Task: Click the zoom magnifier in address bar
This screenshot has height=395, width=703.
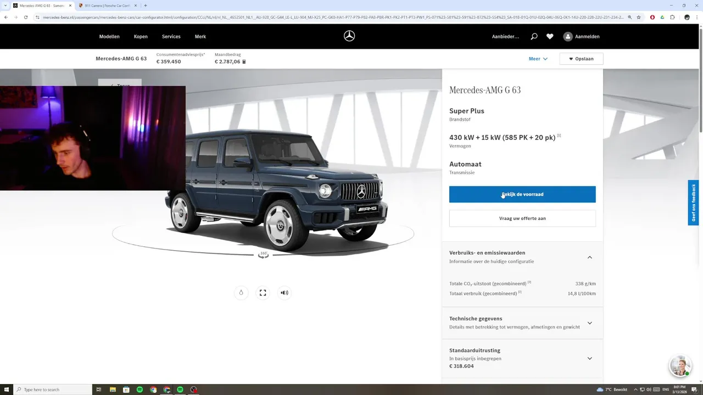Action: (629, 17)
